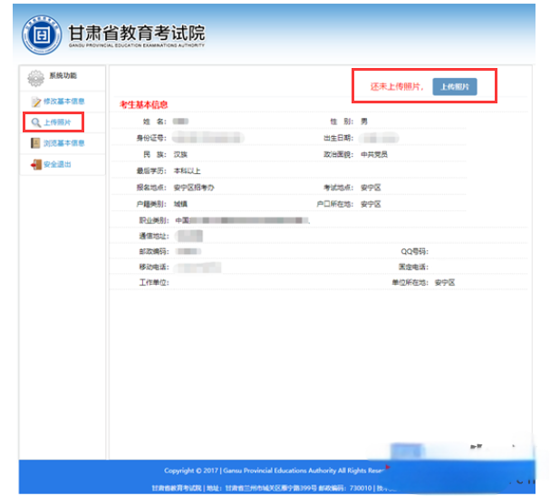Click the 系统功能 panel title
The height and width of the screenshot is (496, 550).
tap(63, 76)
